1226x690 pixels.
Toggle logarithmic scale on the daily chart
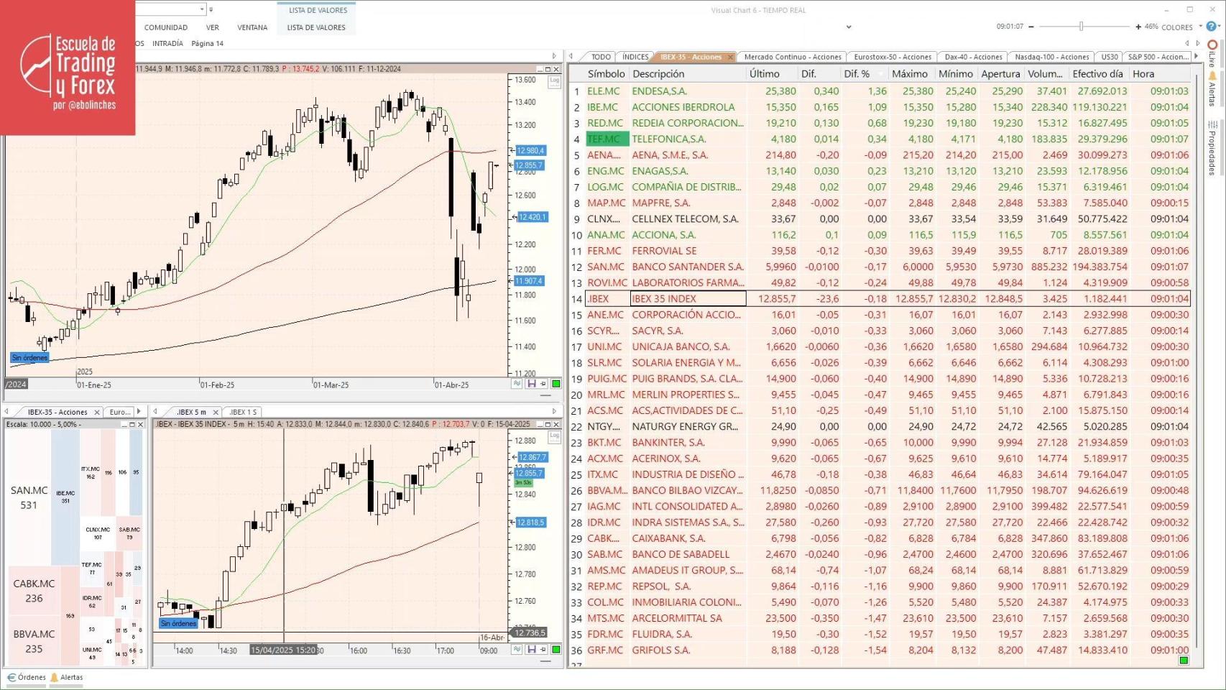[x=553, y=82]
